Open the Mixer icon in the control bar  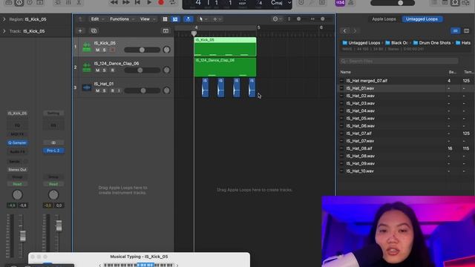pos(68,2)
